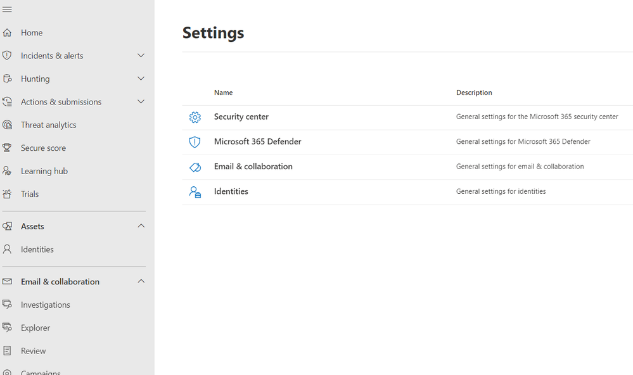Expand the Incidents & alerts chevron

click(141, 56)
